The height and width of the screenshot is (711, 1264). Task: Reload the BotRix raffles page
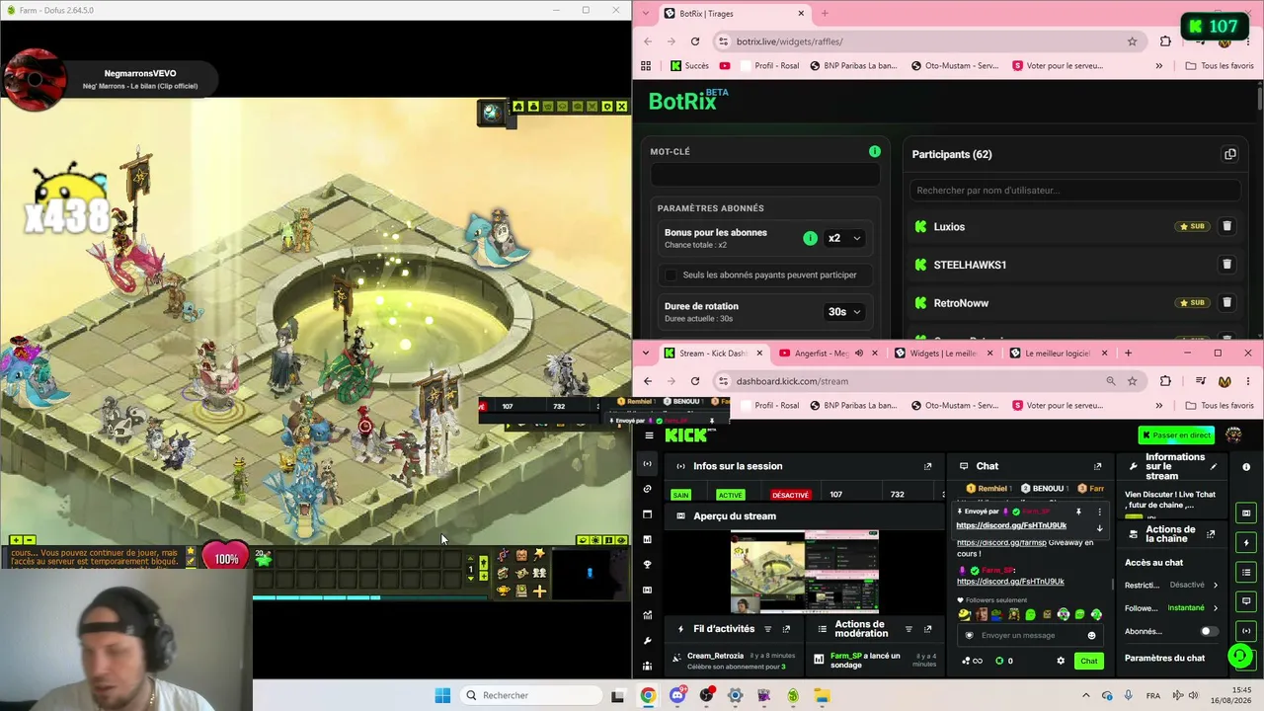[x=695, y=41]
